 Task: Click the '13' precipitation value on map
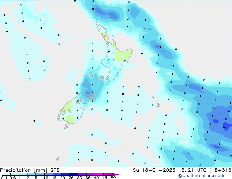(x=212, y=116)
